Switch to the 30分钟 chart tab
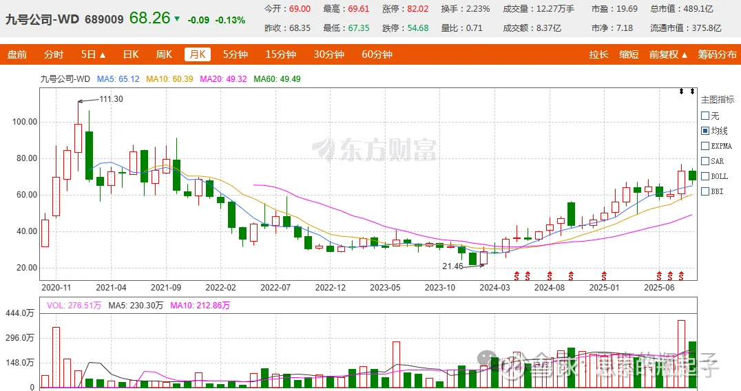Image resolution: width=741 pixels, height=391 pixels. [329, 54]
